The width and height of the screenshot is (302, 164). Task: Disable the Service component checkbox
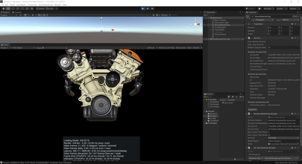click(252, 38)
